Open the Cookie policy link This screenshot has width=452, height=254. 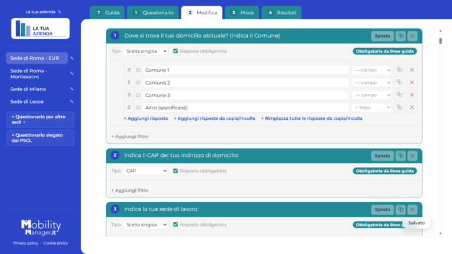coord(56,243)
